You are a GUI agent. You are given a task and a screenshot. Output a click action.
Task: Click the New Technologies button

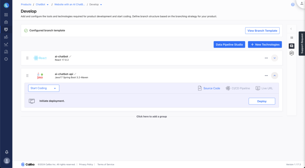tap(265, 44)
